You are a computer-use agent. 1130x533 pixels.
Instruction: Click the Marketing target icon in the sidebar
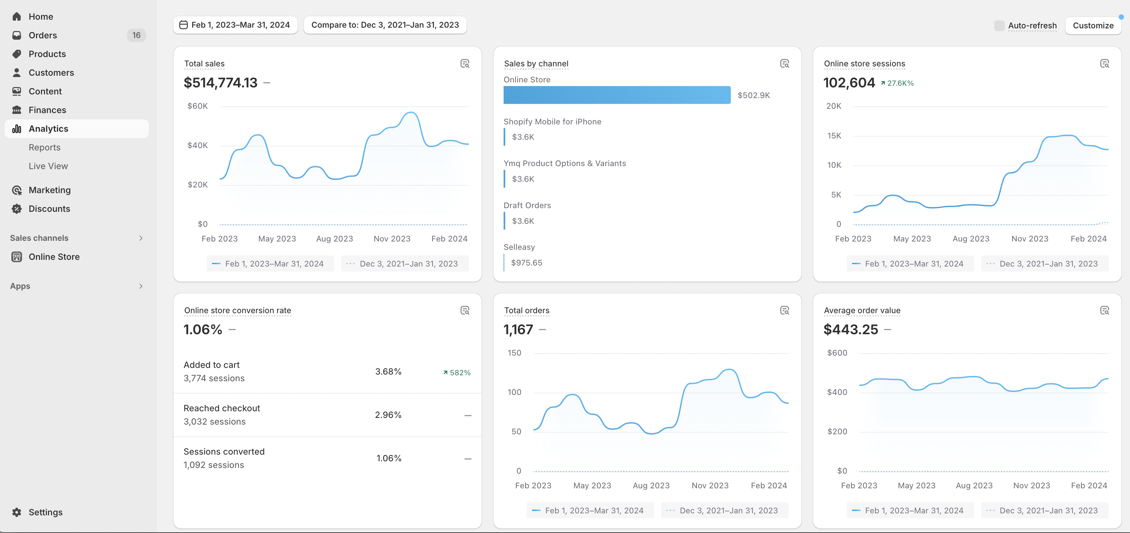pyautogui.click(x=17, y=190)
